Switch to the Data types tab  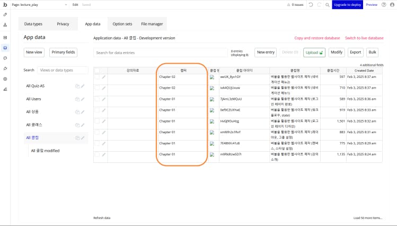point(33,24)
